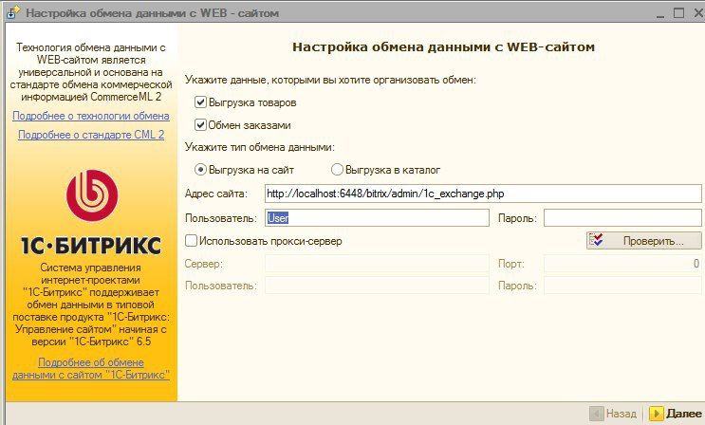This screenshot has height=425, width=705.
Task: Click the Адрес сайта URL field
Action: point(483,194)
